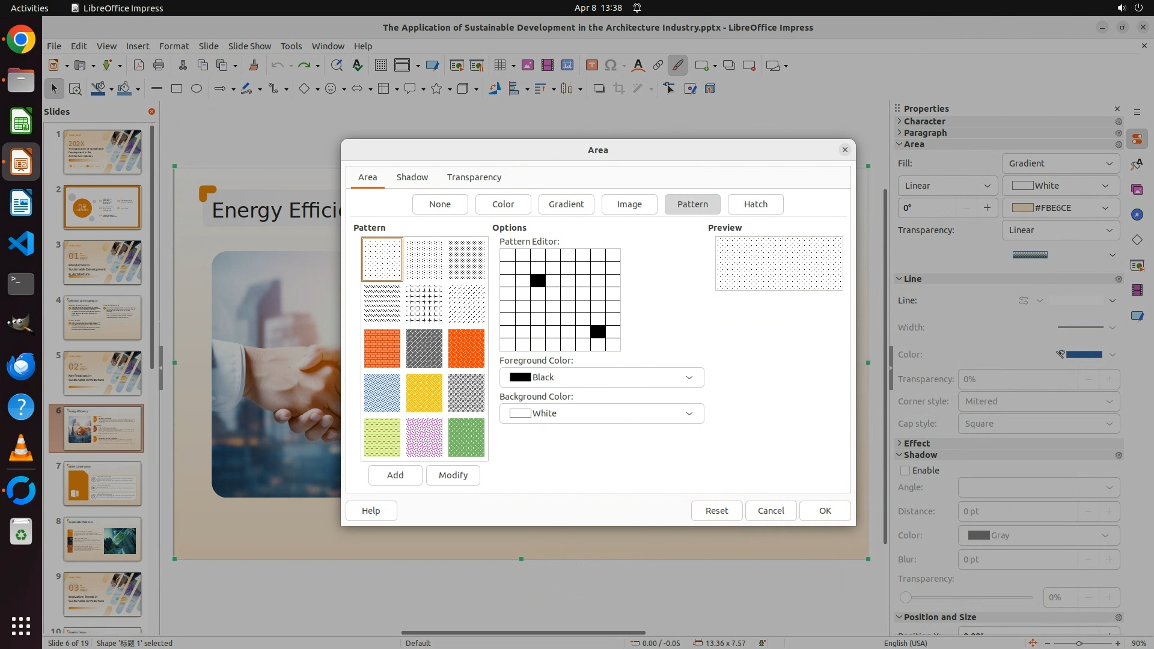Click the Insert Special Character icon

pyautogui.click(x=611, y=66)
